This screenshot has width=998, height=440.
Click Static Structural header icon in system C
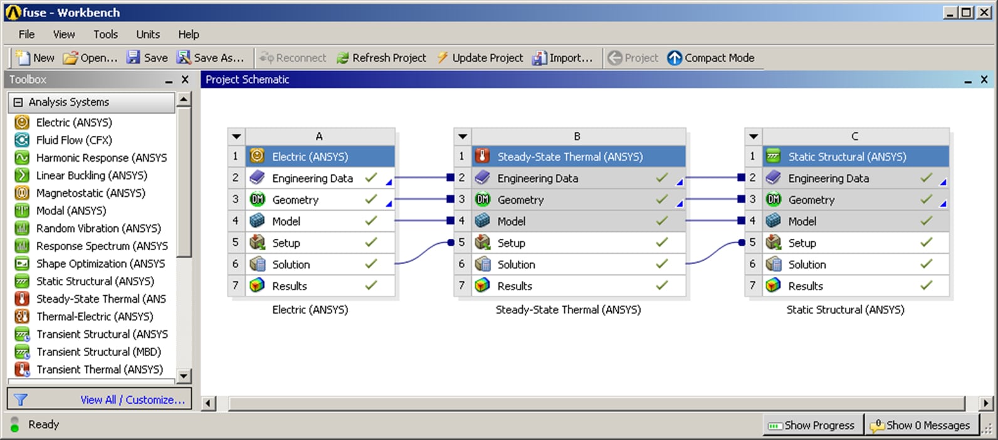774,156
